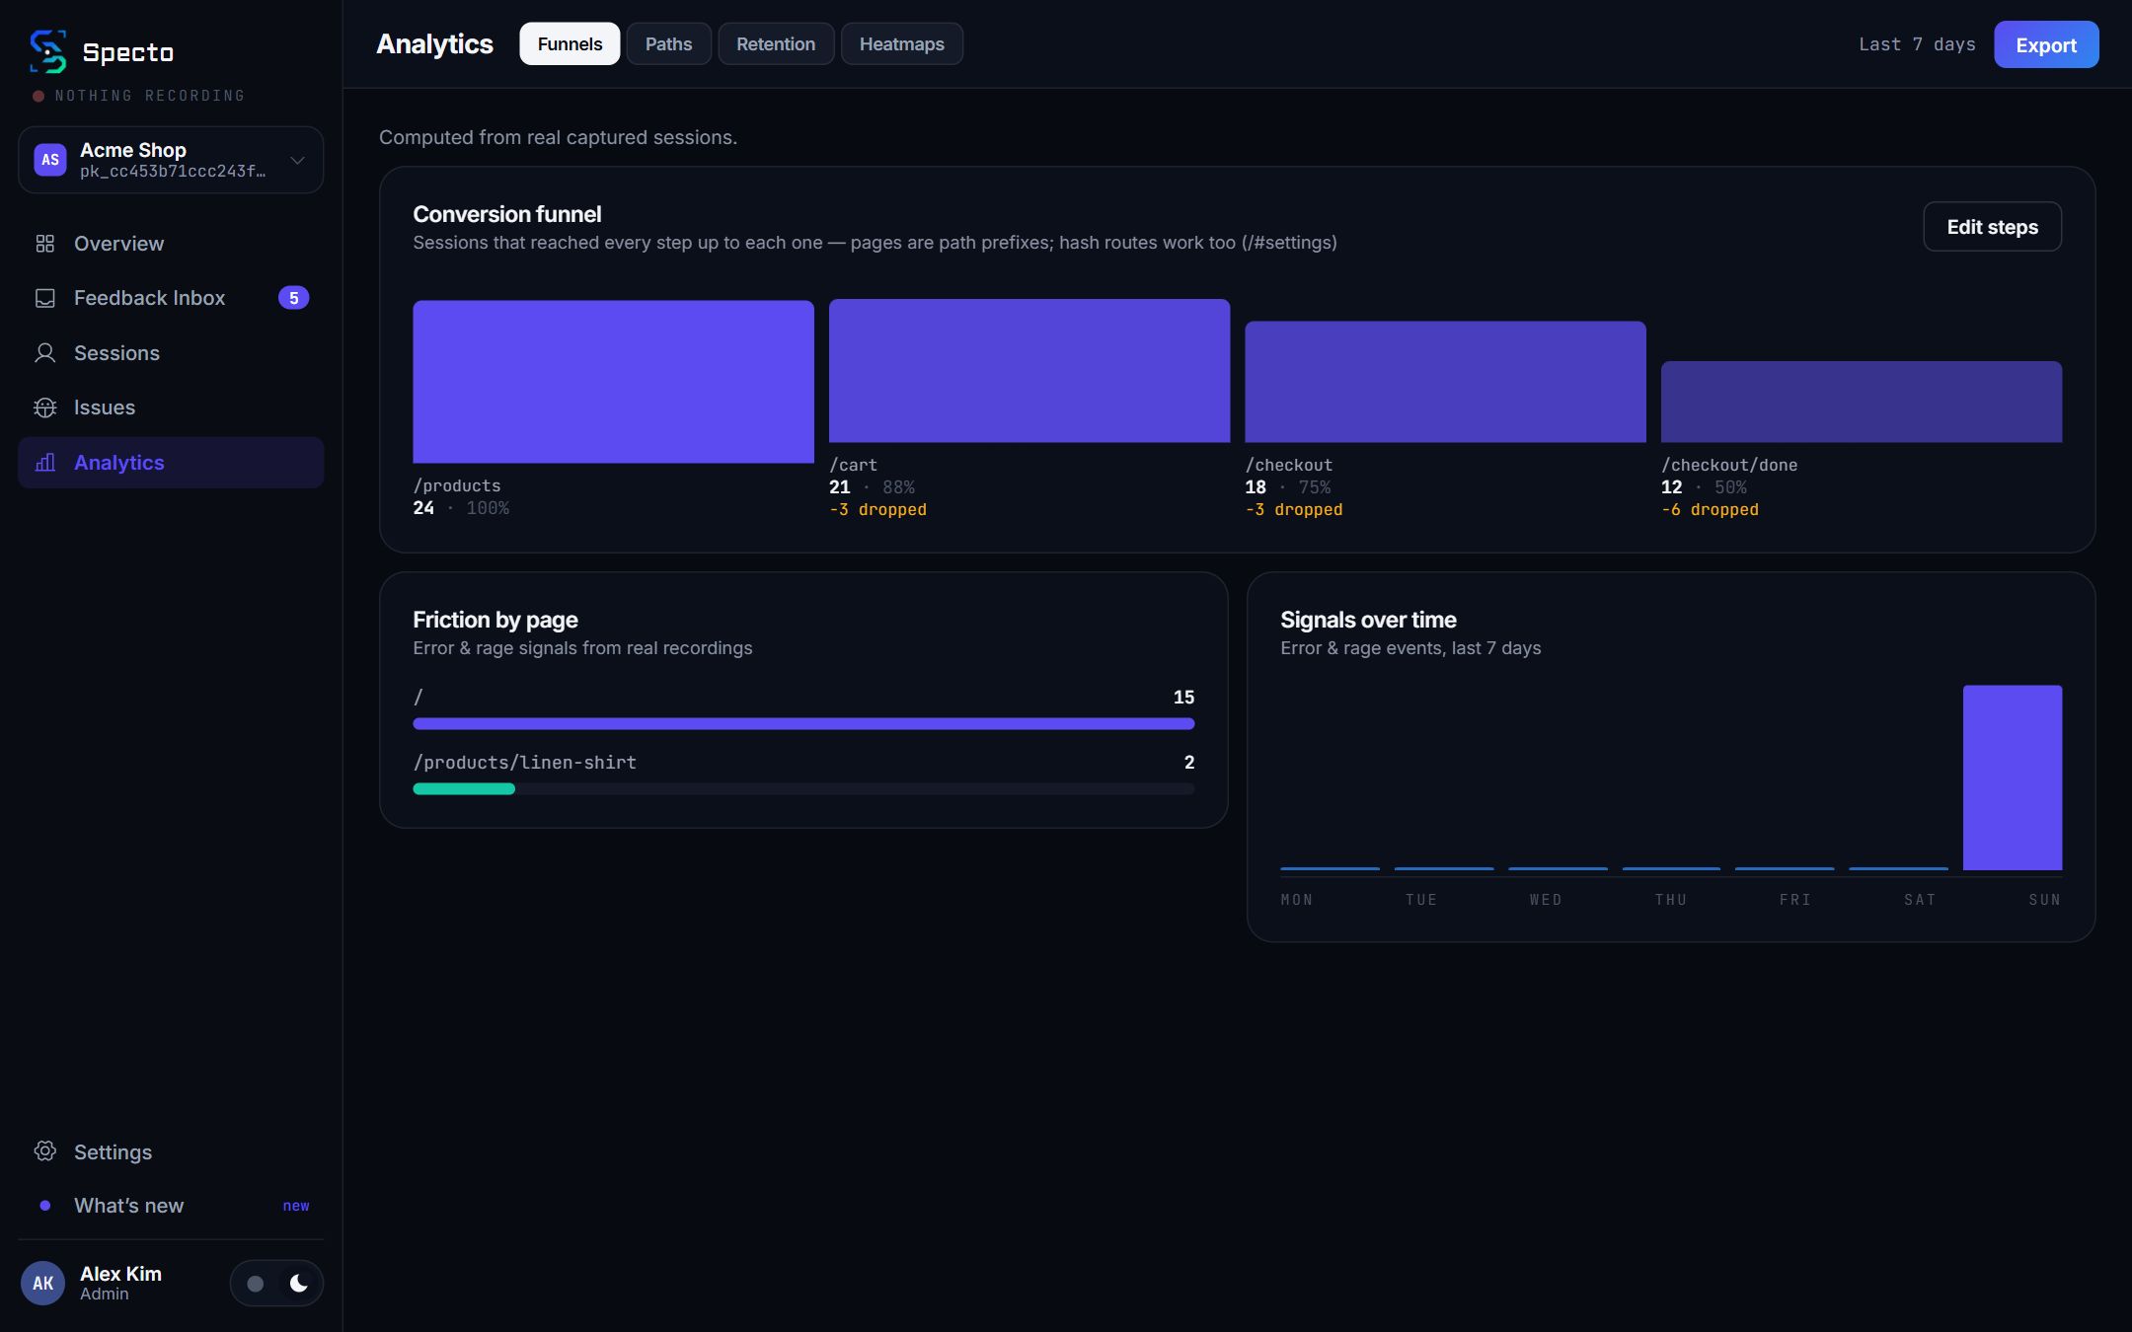Switch to dark mode moon toggle

pyautogui.click(x=298, y=1283)
